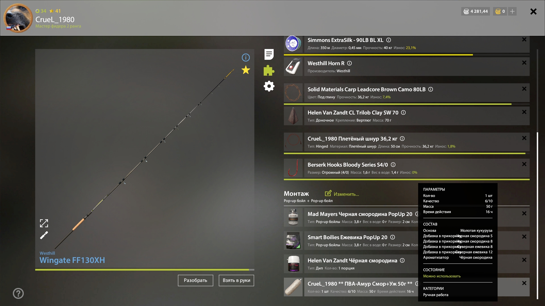Open Smart Boilies Ежевика info icon
Image resolution: width=545 pixels, height=306 pixels.
393,237
